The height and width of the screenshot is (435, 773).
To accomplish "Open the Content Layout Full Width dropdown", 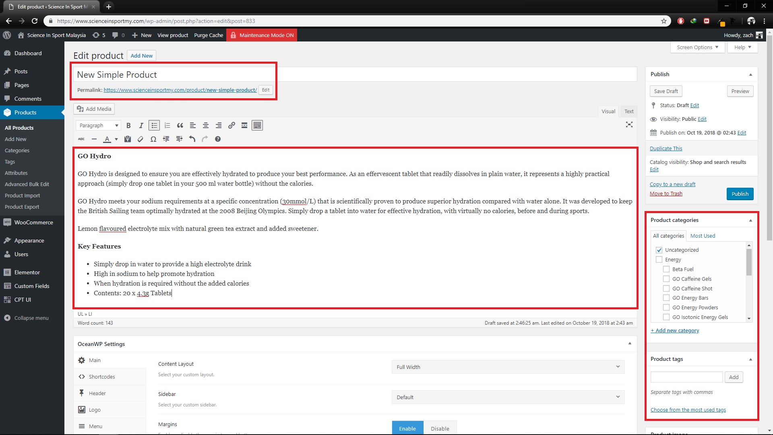I will pyautogui.click(x=508, y=367).
